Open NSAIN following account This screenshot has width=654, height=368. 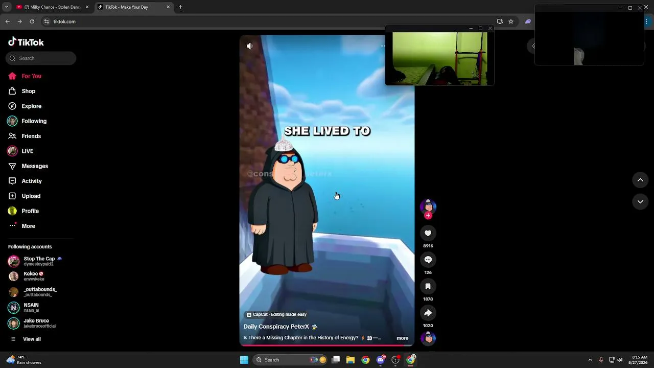24,308
